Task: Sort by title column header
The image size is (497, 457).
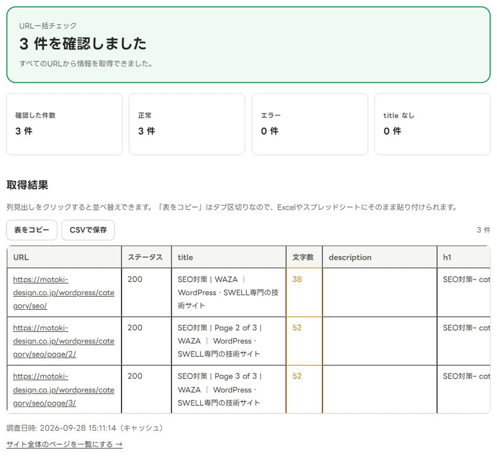Action: pyautogui.click(x=229, y=257)
